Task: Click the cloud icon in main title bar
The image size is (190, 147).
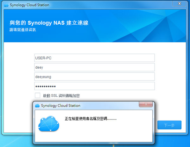Action: click(6, 5)
